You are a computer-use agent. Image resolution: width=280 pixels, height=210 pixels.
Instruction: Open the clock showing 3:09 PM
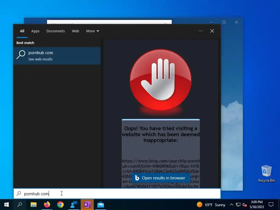point(256,205)
